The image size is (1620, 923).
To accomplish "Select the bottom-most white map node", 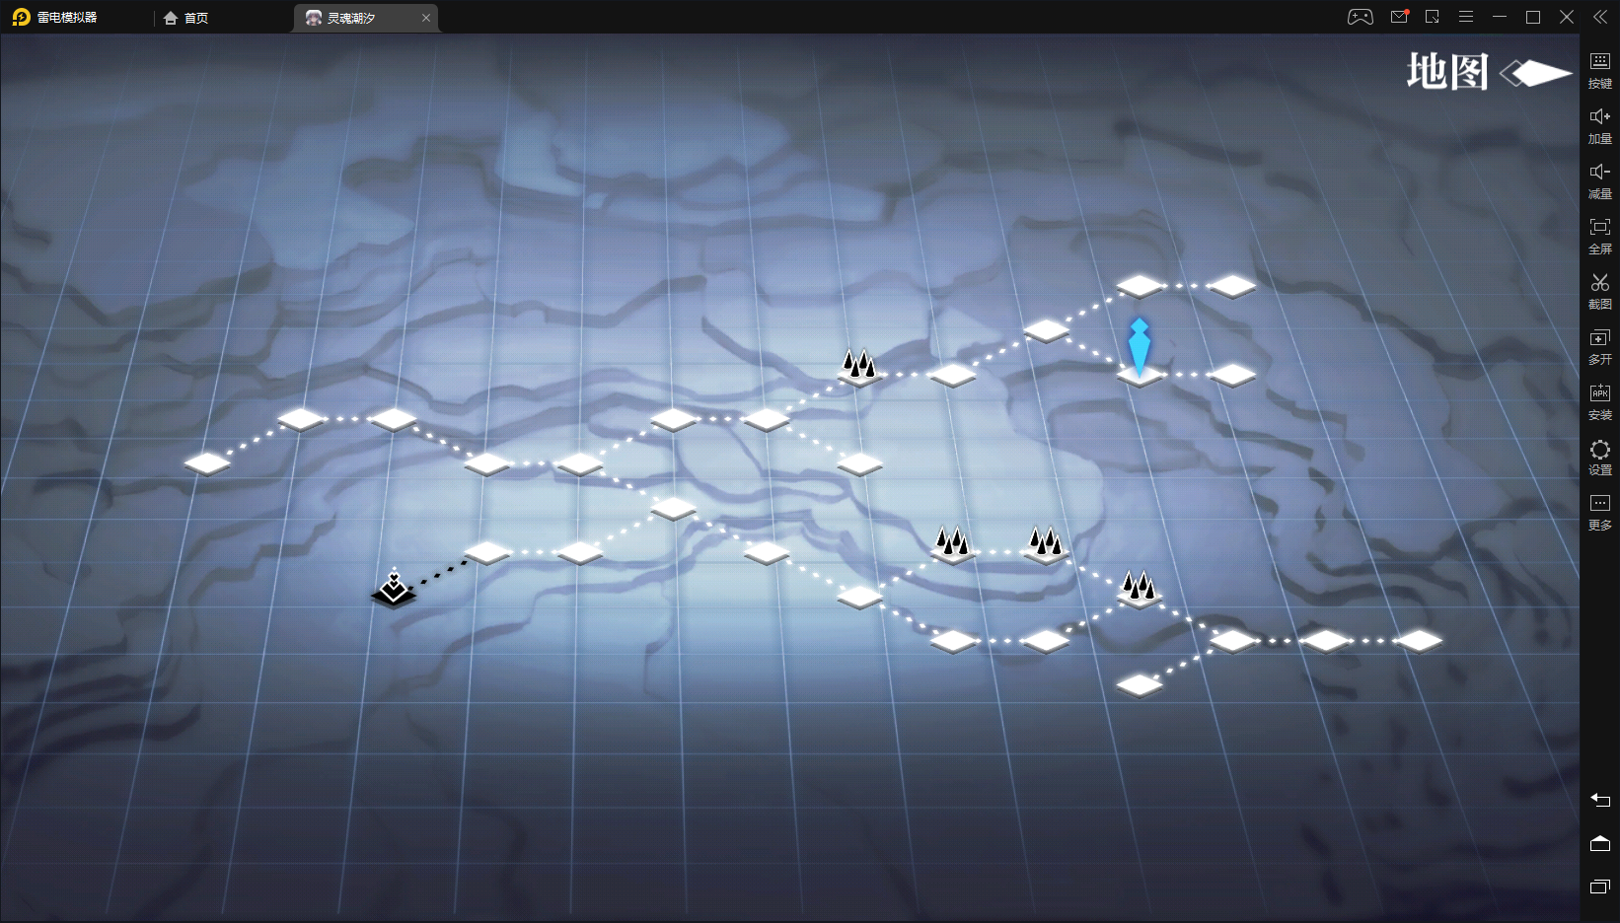I will click(x=1140, y=684).
